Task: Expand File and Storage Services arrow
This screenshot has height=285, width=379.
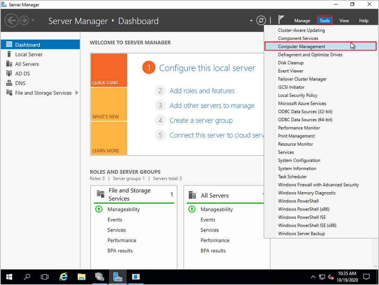Action: pyautogui.click(x=77, y=93)
